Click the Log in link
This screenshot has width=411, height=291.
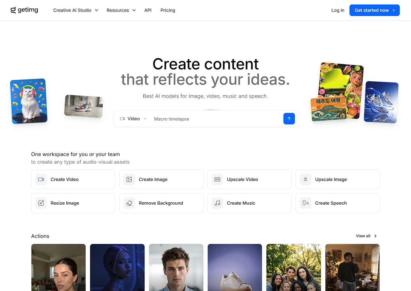(x=338, y=10)
